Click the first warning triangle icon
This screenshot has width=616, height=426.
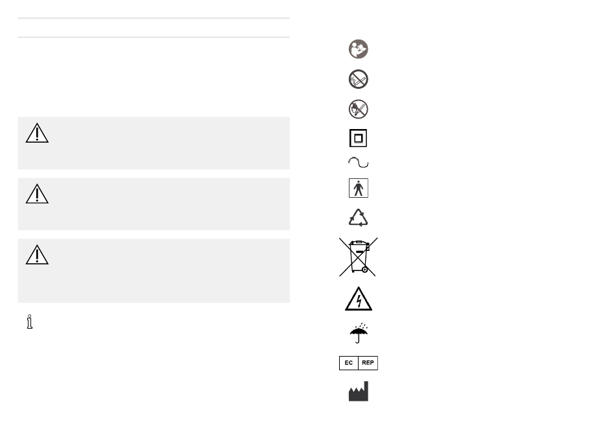pyautogui.click(x=37, y=133)
